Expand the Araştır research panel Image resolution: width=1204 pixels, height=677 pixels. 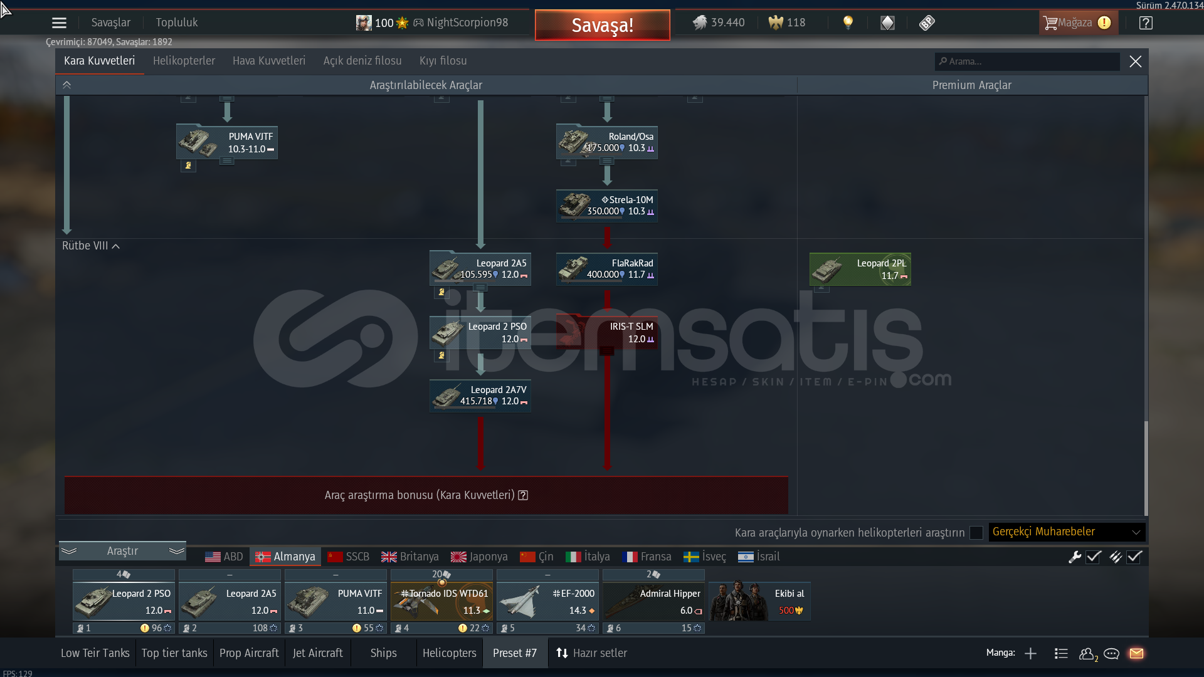122,551
